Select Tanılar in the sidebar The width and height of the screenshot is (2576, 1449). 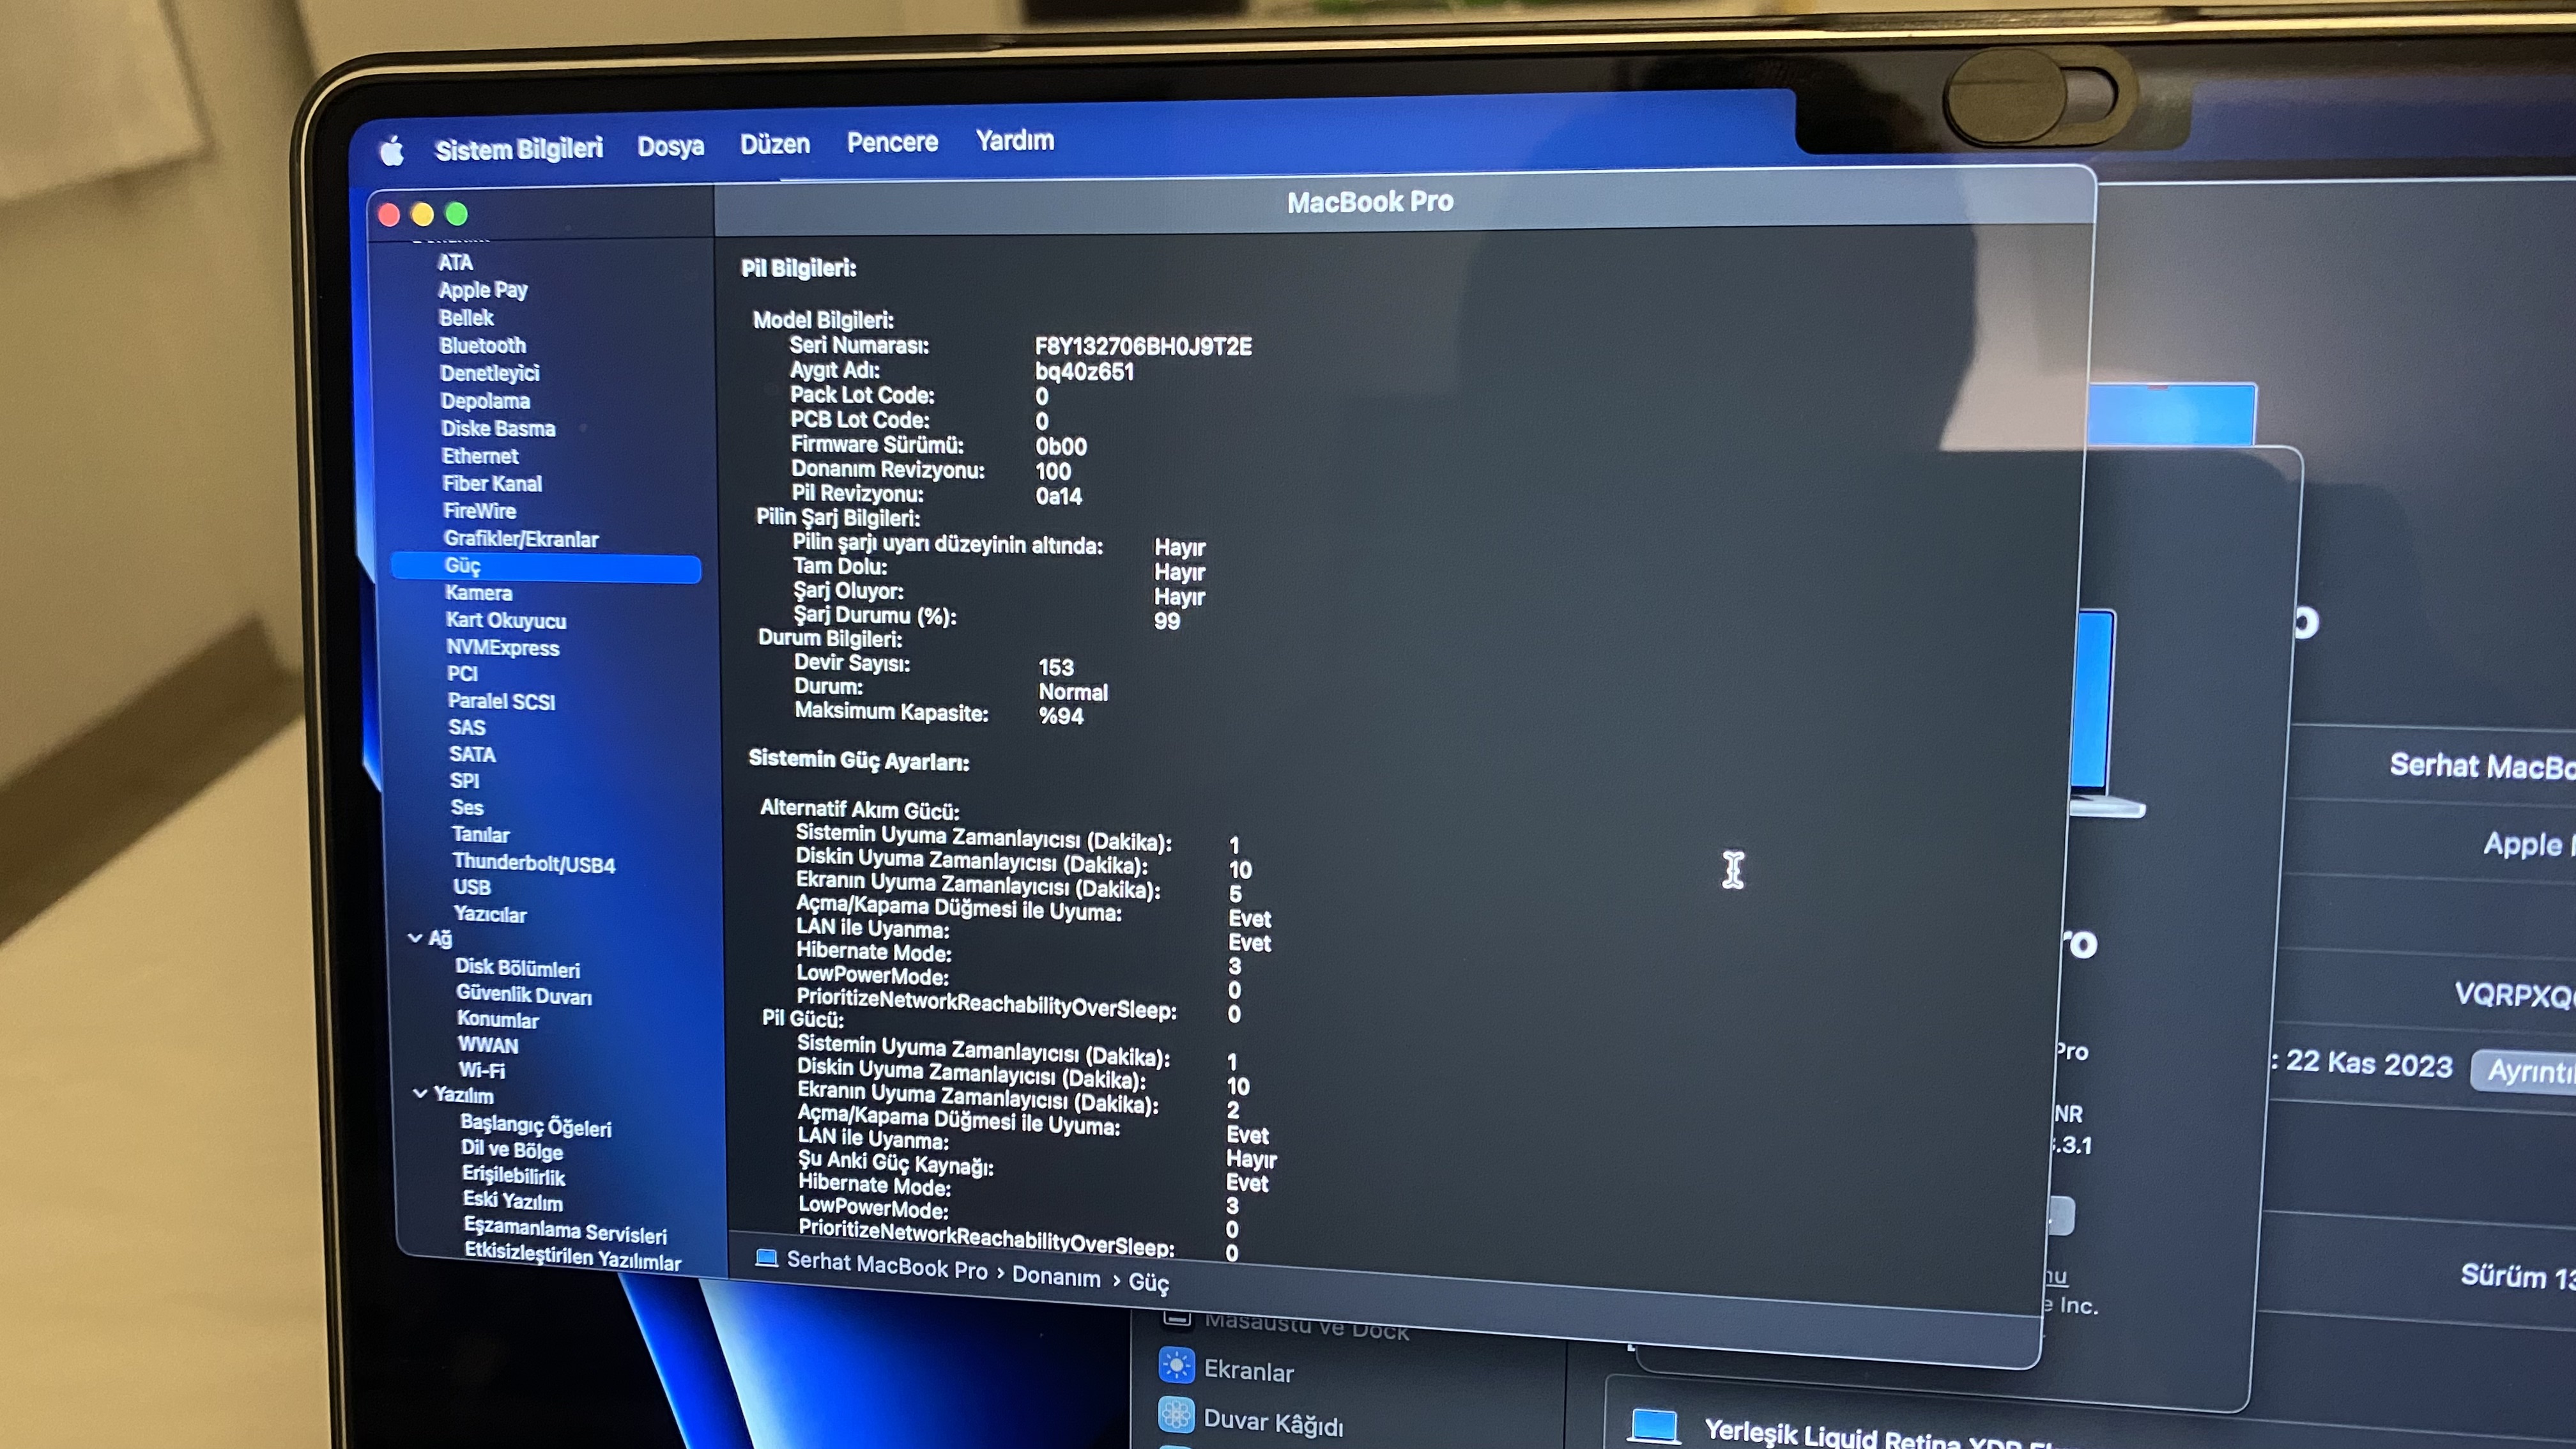tap(481, 835)
